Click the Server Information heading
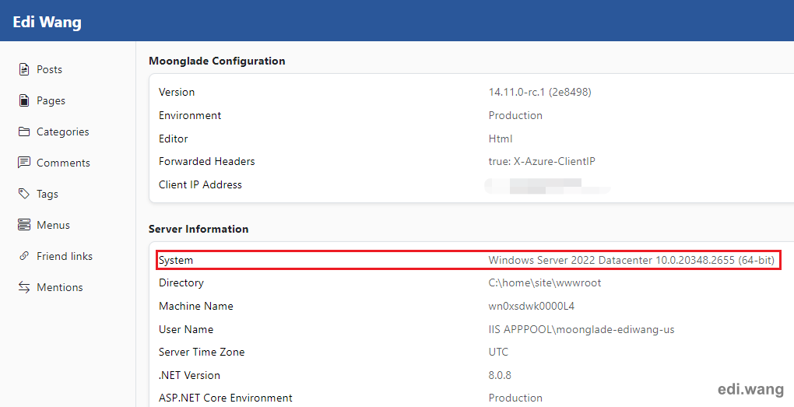 [x=198, y=229]
